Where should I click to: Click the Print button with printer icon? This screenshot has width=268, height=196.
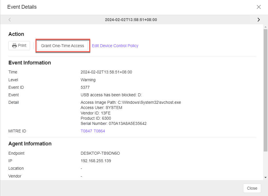click(x=19, y=46)
